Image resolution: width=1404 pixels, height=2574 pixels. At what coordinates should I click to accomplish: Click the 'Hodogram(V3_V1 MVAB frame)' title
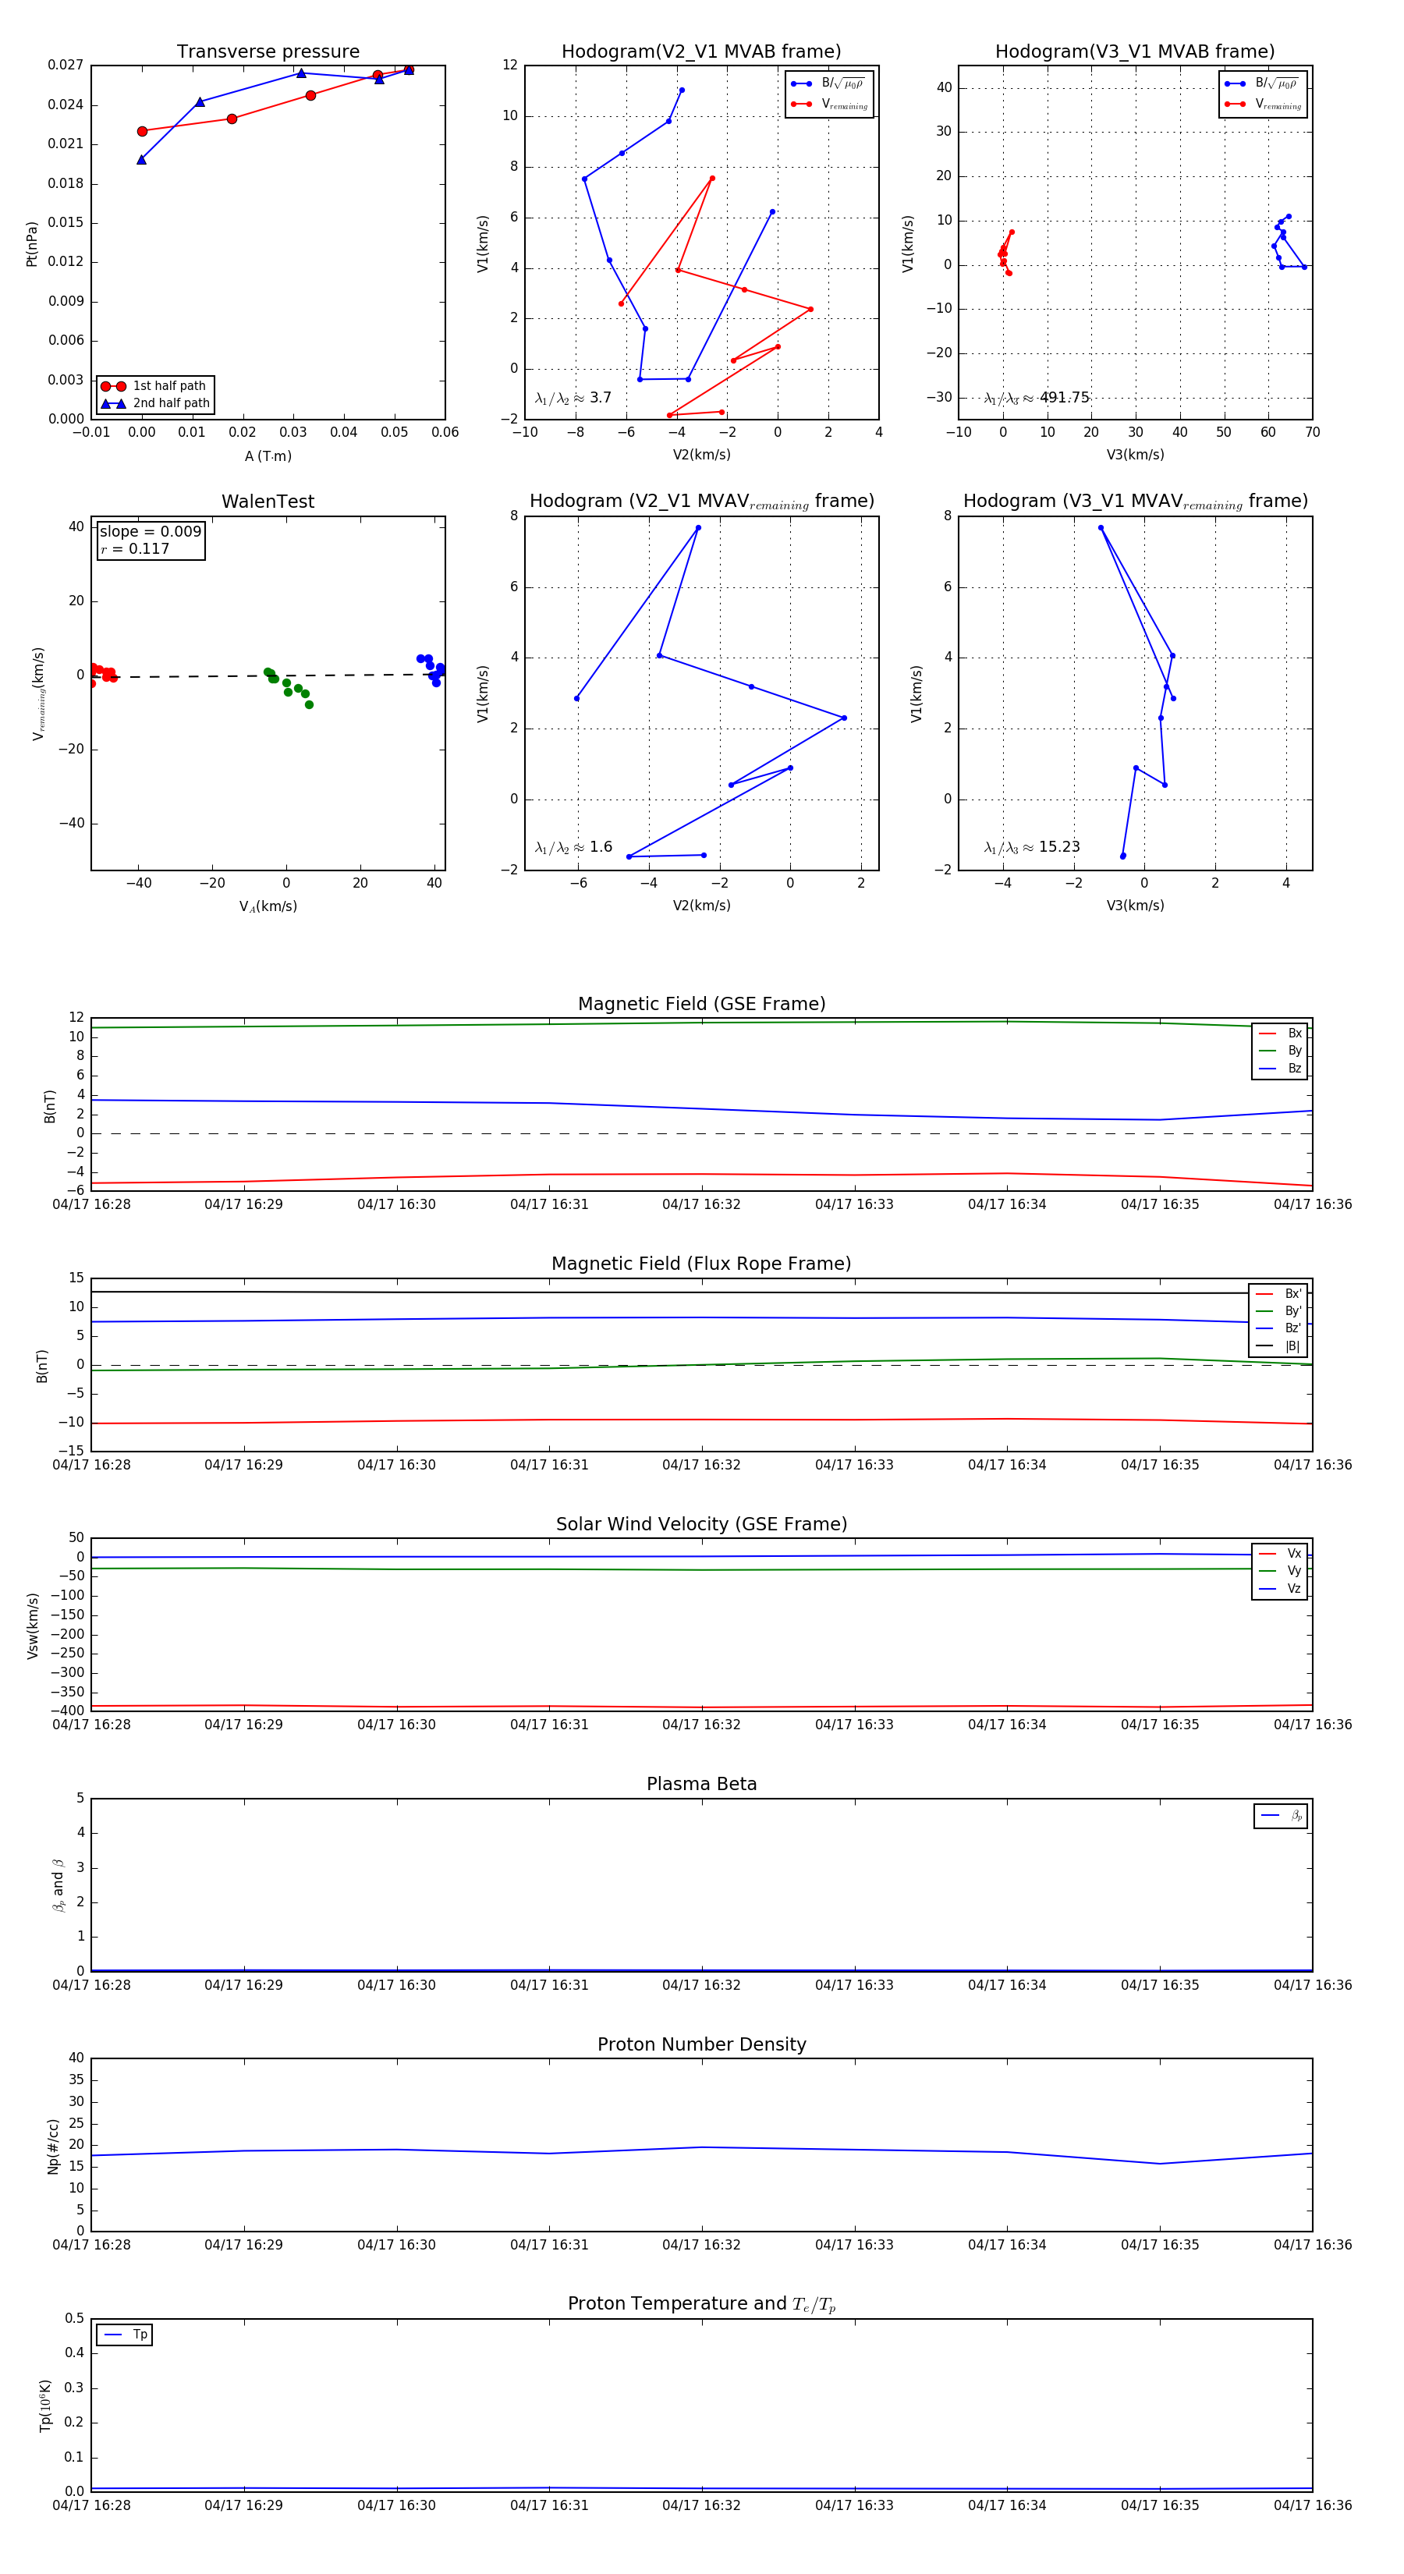[1135, 52]
